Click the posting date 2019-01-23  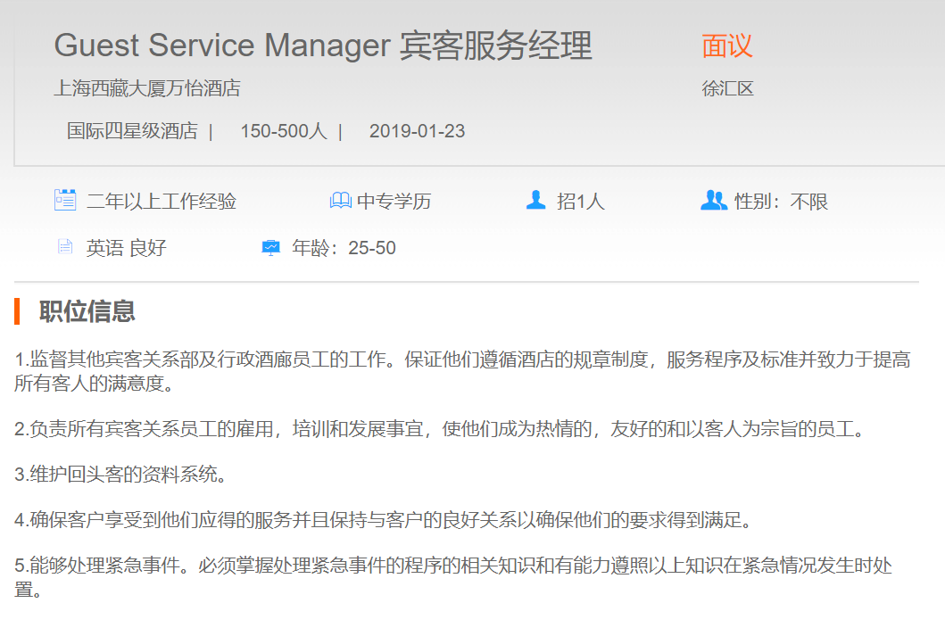[x=417, y=131]
